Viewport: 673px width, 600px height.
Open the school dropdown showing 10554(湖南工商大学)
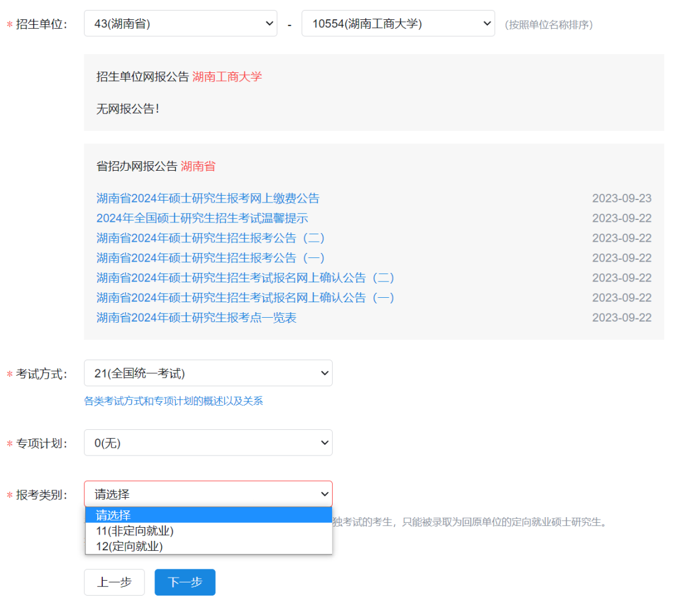[x=398, y=24]
